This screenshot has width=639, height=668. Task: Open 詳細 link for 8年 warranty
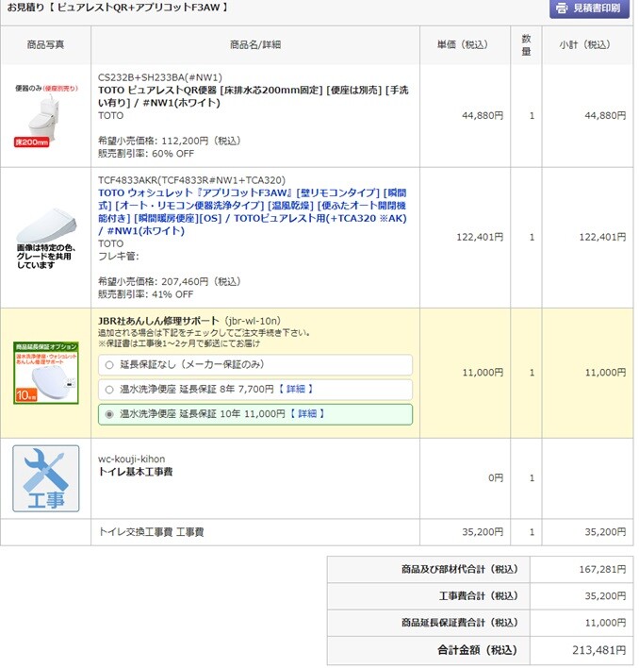tap(296, 389)
